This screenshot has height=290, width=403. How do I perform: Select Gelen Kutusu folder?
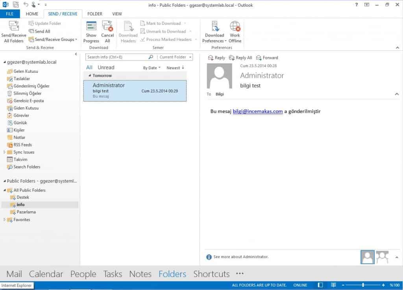26,71
